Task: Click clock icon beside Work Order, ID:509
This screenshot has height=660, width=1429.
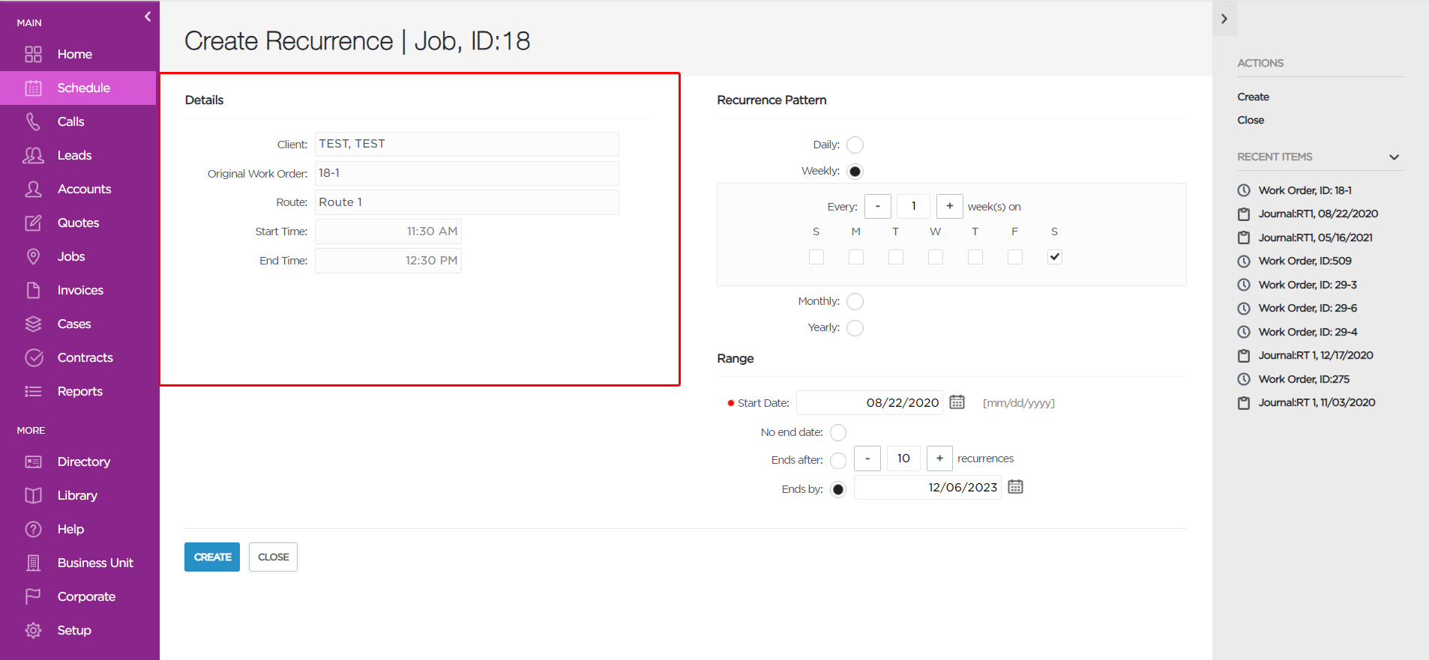Action: click(1244, 261)
